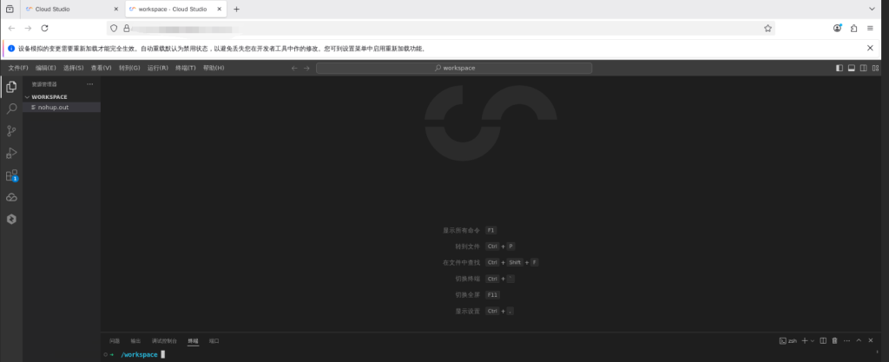Open the 终端(T) menu
This screenshot has height=362, width=889.
186,68
